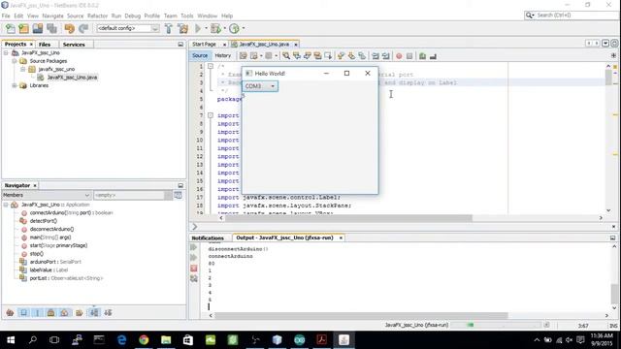The image size is (621, 349).
Task: Open the COM3 combo box in Hello World window
Action: point(260,86)
